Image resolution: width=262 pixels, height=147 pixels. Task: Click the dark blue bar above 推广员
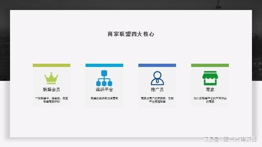click(157, 65)
